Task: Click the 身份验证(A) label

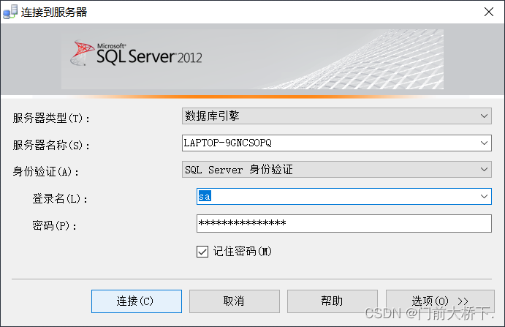Action: click(x=46, y=172)
